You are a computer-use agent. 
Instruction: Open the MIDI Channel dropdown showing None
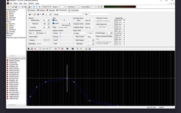point(90,37)
